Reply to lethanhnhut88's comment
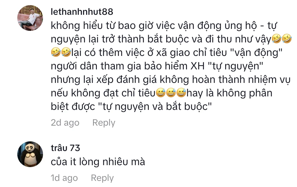The image size is (297, 187). coord(104,123)
